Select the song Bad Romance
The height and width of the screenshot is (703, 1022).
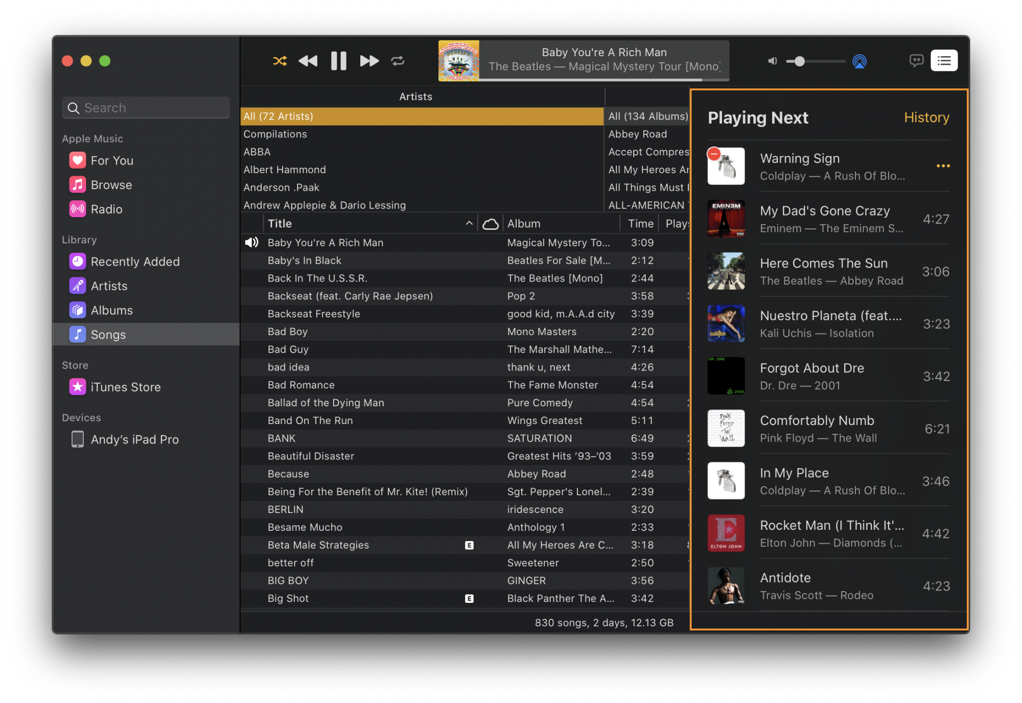pyautogui.click(x=465, y=385)
